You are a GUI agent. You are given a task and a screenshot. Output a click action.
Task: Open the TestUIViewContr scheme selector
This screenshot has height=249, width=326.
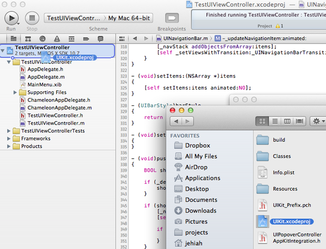(73, 18)
